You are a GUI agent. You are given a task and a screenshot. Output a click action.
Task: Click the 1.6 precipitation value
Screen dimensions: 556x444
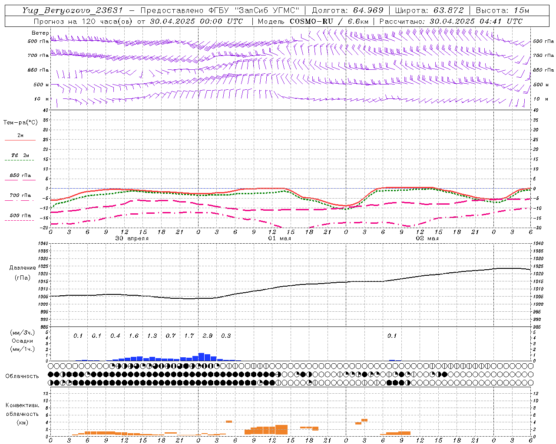134,336
